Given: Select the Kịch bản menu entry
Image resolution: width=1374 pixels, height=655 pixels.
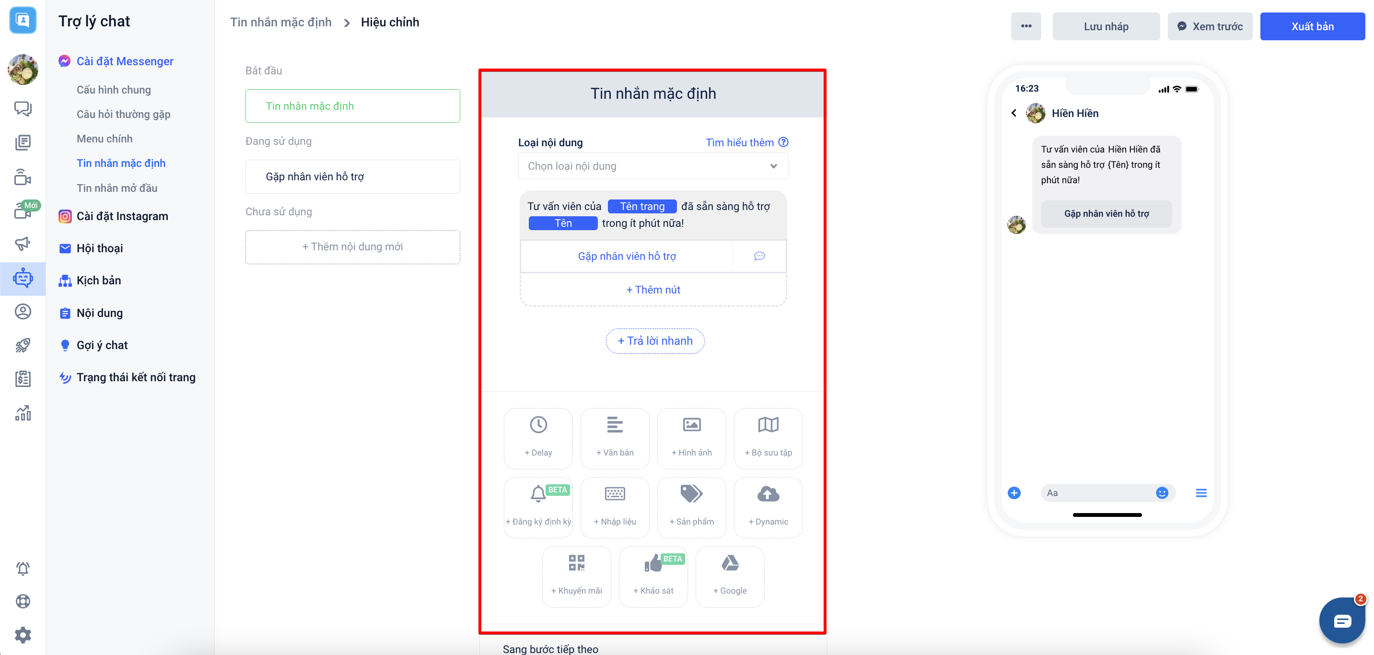Looking at the screenshot, I should tap(99, 281).
